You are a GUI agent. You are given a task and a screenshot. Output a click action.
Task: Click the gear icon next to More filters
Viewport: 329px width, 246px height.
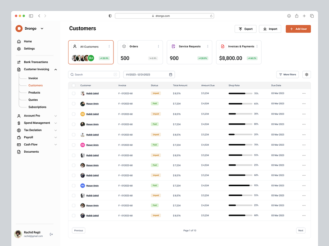pos(307,74)
